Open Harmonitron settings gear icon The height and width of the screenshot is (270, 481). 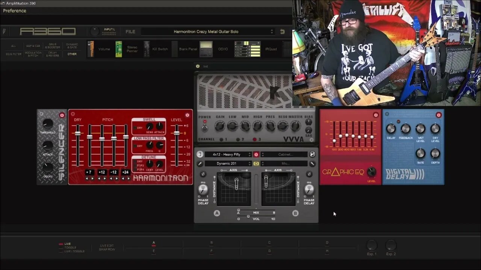[x=73, y=114]
